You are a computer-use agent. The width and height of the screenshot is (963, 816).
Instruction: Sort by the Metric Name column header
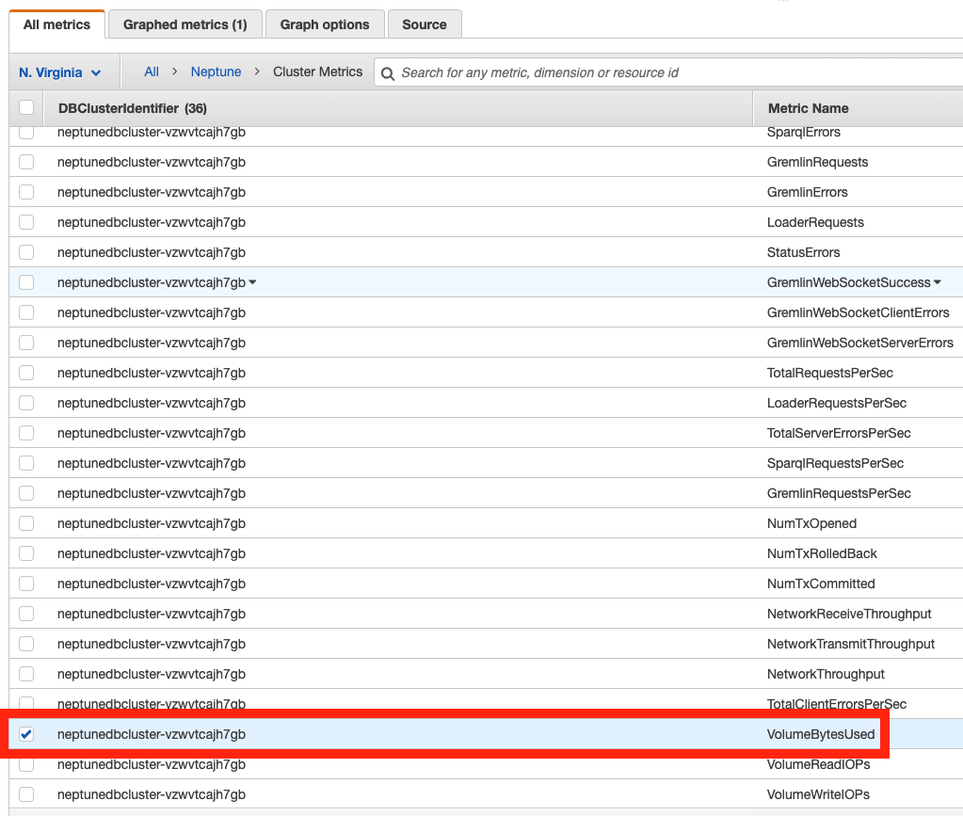pos(809,108)
